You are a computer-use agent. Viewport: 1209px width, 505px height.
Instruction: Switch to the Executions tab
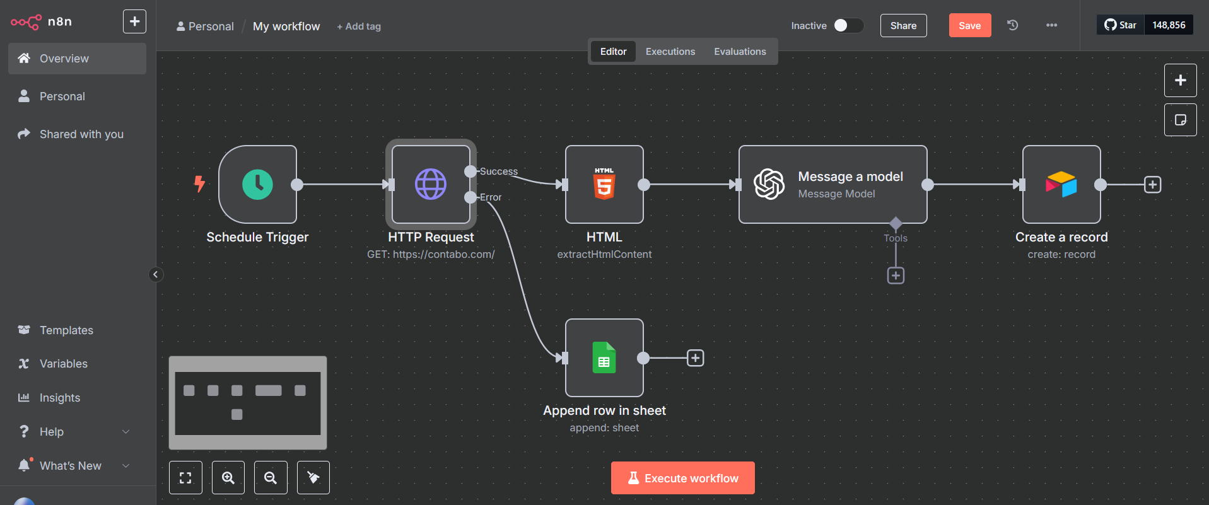(670, 52)
